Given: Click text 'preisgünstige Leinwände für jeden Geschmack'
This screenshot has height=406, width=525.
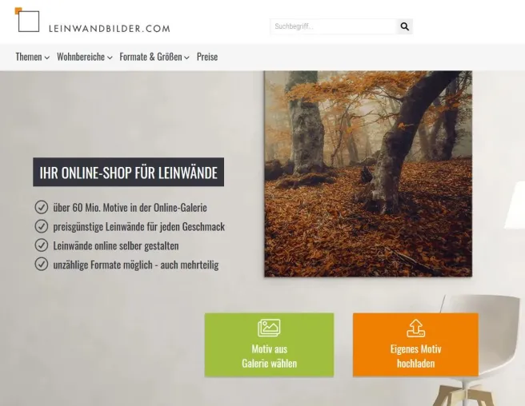Looking at the screenshot, I should pos(139,227).
